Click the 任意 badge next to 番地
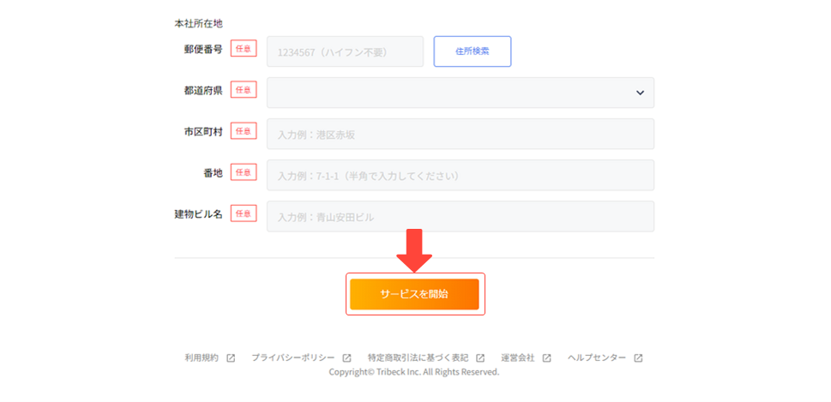Viewport: 831px width, 402px height. 244,172
